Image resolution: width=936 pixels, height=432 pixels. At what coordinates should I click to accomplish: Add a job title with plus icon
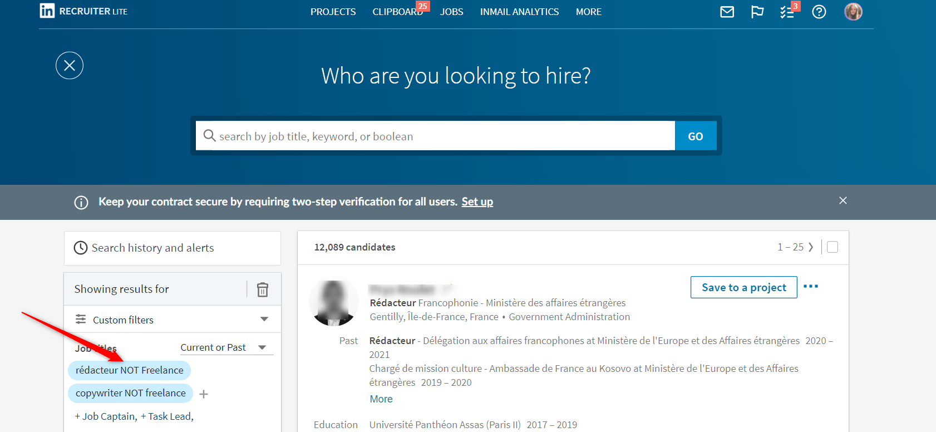204,394
